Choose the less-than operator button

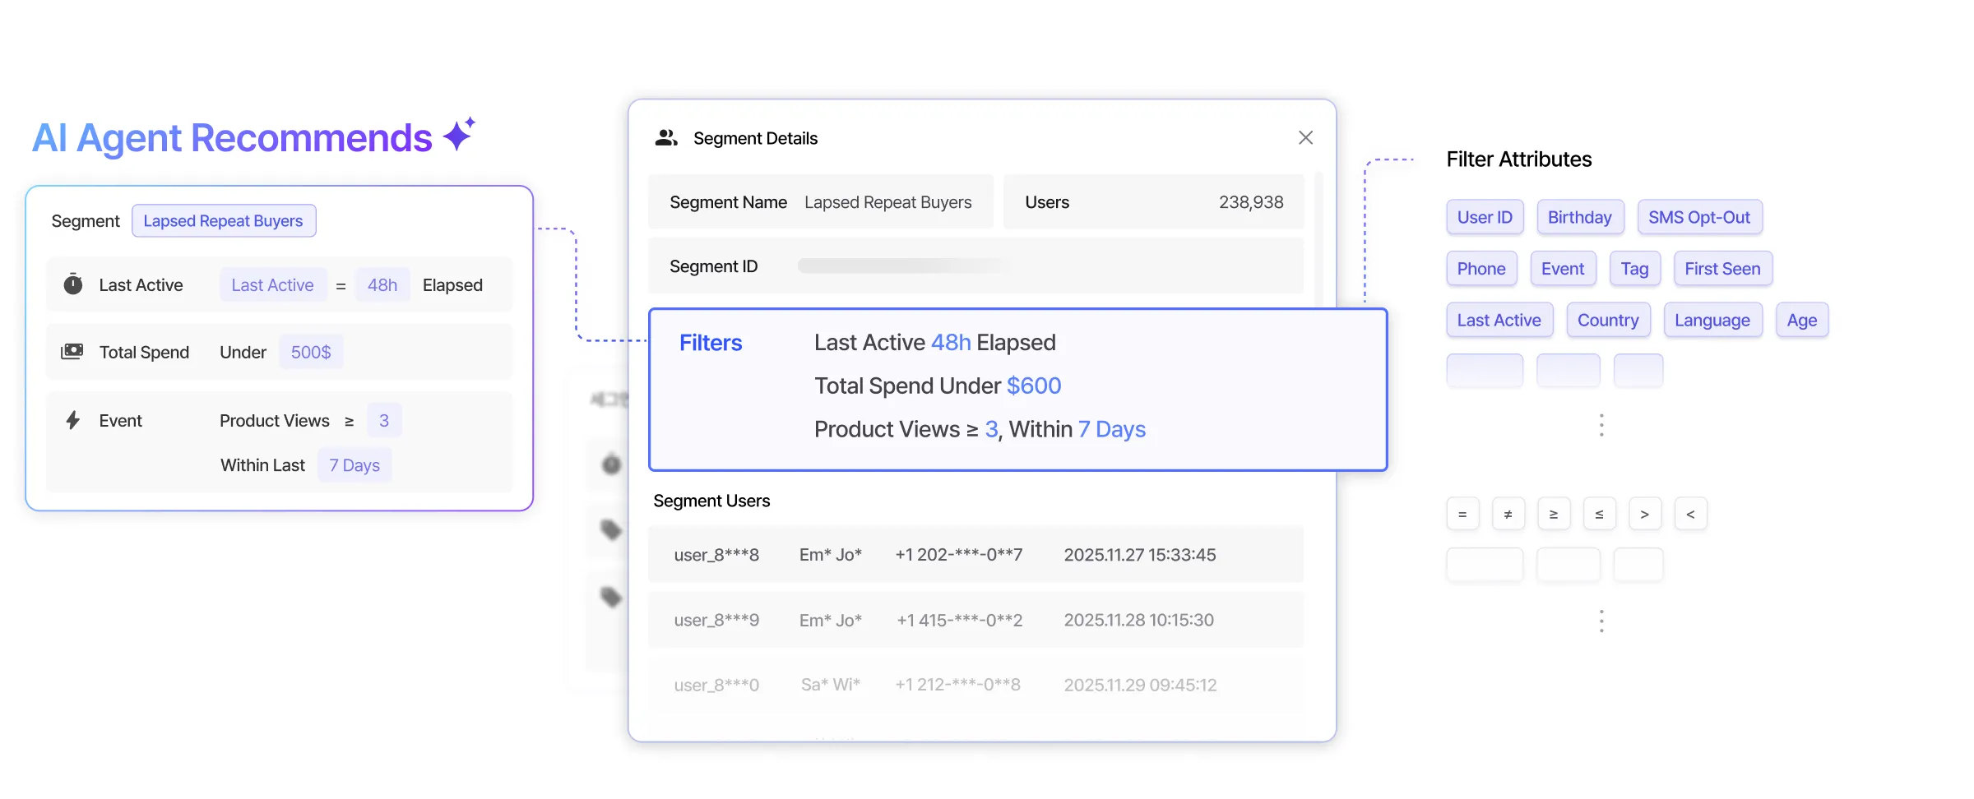pyautogui.click(x=1691, y=515)
